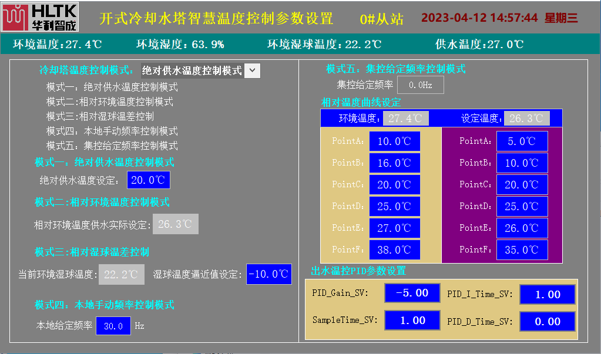
Task: Click the 绝对供水温度设定 20.0℃ field
Action: (x=149, y=180)
